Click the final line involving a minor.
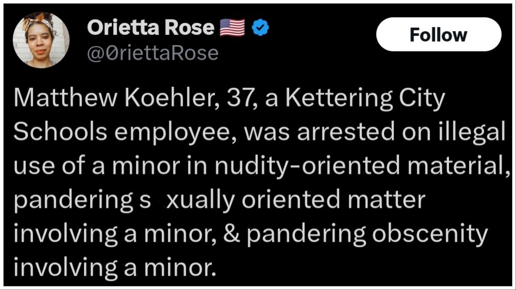516x290 pixels. pos(115,268)
